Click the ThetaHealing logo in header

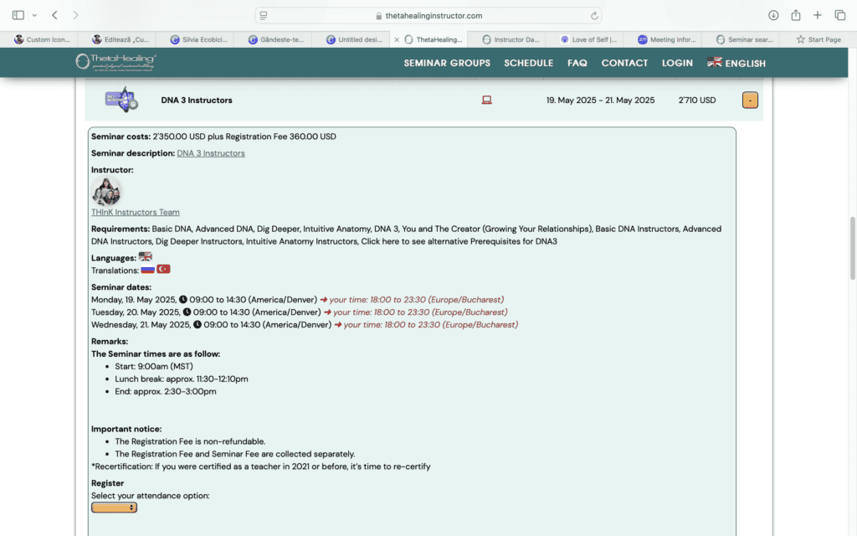115,62
